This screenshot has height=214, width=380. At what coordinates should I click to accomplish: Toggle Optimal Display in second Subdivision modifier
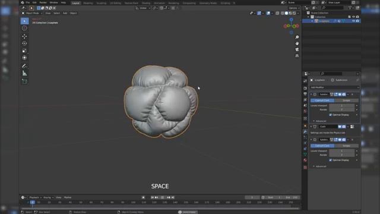330,160
